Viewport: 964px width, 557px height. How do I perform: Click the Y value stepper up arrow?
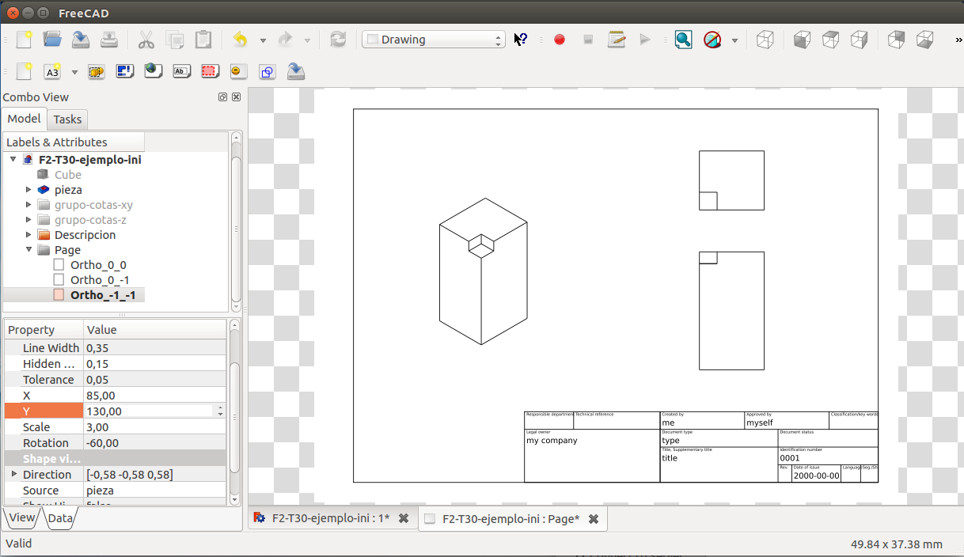point(219,407)
